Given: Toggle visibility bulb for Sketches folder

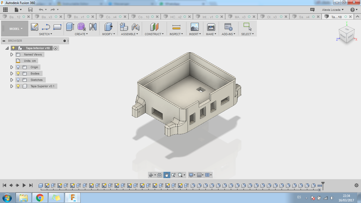Looking at the screenshot, I should coord(18,80).
